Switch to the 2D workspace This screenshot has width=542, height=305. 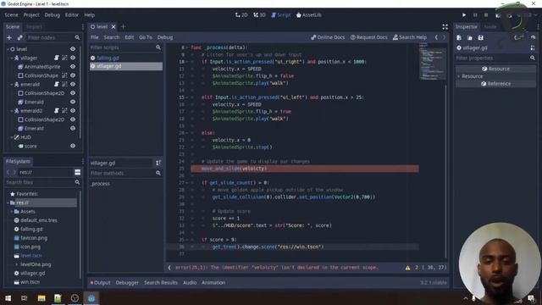(241, 15)
